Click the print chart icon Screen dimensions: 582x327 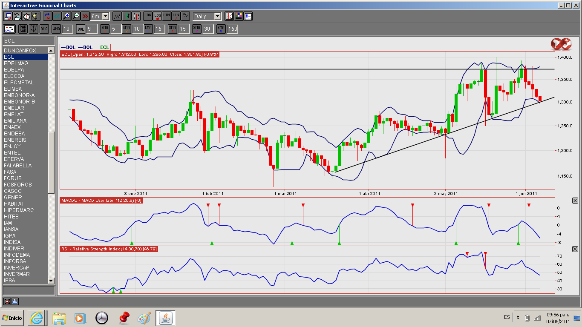tap(17, 16)
